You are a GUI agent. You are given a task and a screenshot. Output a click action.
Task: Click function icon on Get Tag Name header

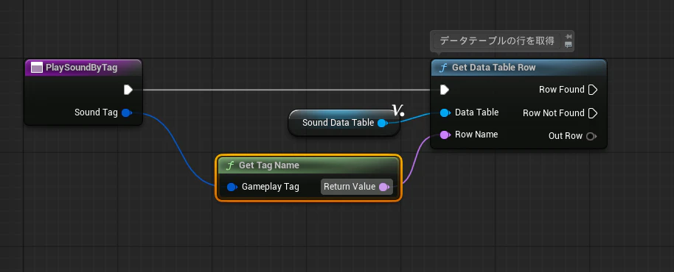click(x=230, y=165)
